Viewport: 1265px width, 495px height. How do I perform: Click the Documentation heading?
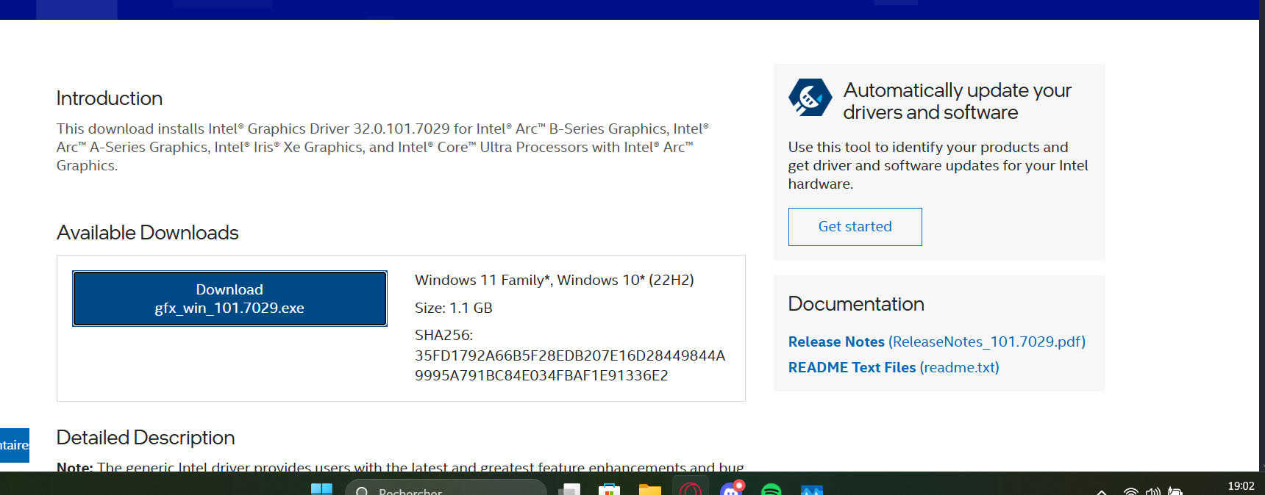[856, 304]
